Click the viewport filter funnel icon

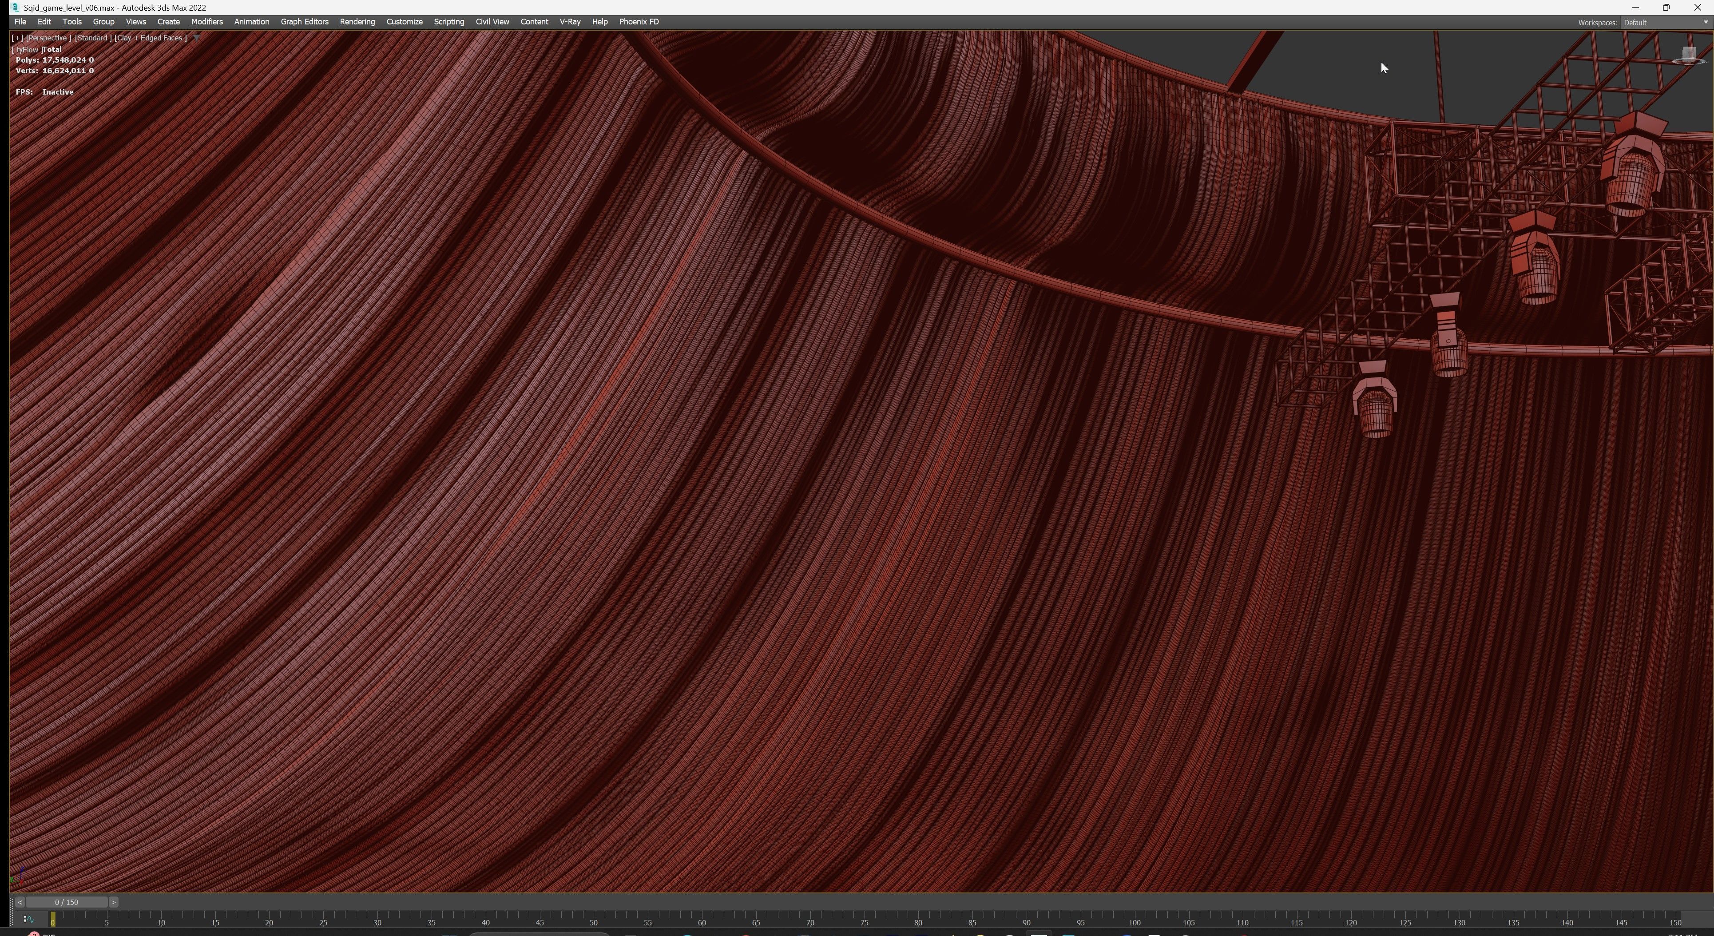click(x=196, y=38)
